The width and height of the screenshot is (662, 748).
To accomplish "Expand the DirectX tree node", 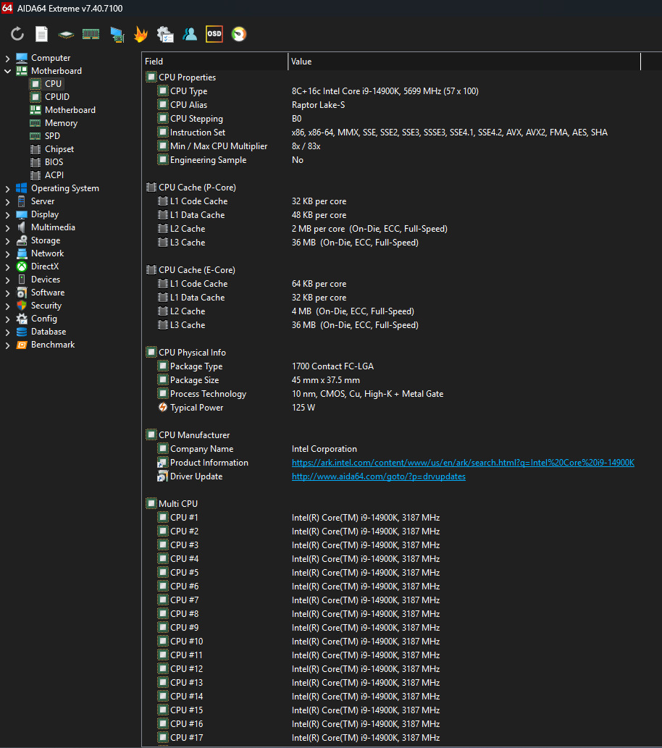I will tap(7, 267).
